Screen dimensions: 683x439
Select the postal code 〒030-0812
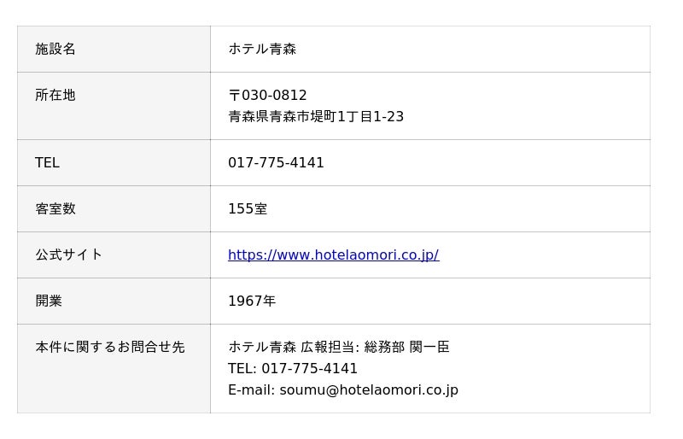point(267,95)
